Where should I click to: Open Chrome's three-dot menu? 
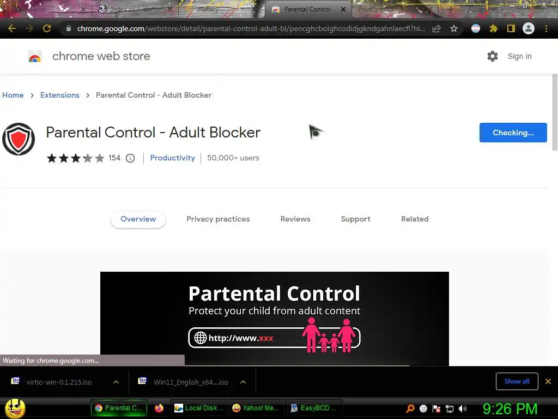(546, 28)
